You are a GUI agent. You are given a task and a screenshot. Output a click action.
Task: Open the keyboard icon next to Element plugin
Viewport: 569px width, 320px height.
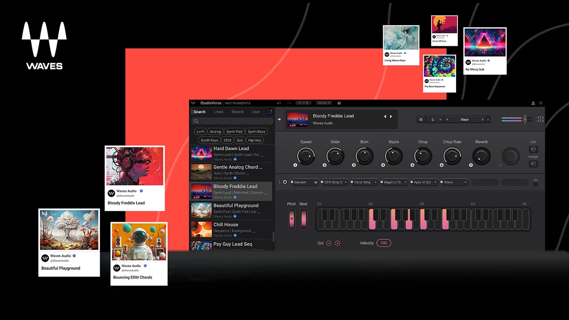click(x=315, y=182)
